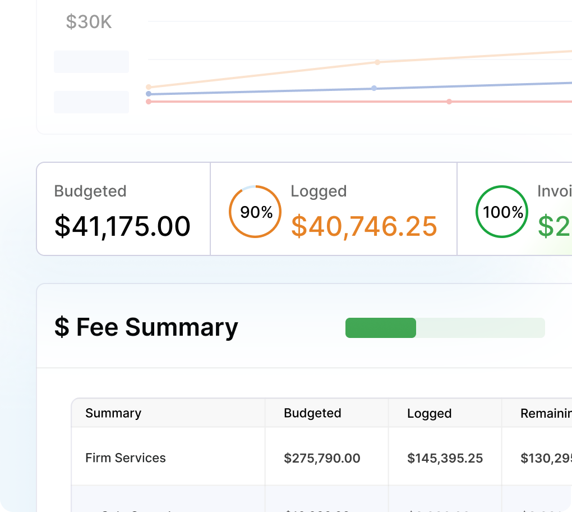Image resolution: width=572 pixels, height=512 pixels.
Task: Click the $145,395.25 logged cell
Action: click(445, 458)
